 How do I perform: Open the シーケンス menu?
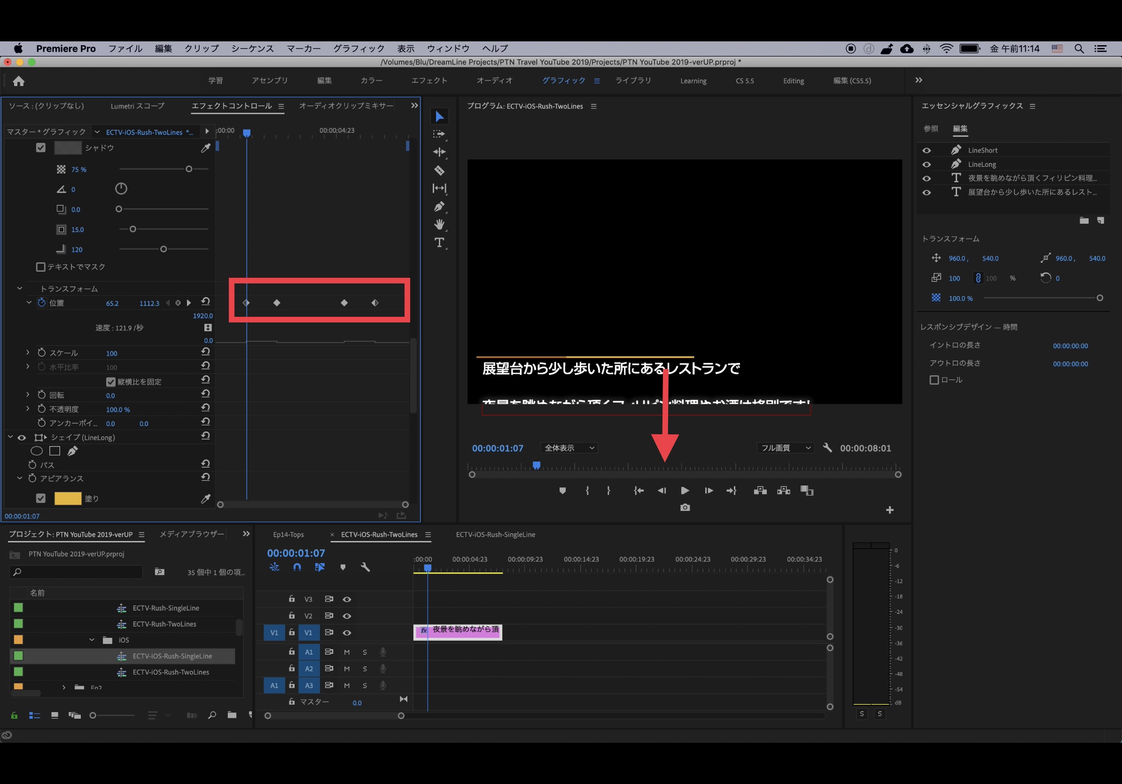[x=252, y=48]
